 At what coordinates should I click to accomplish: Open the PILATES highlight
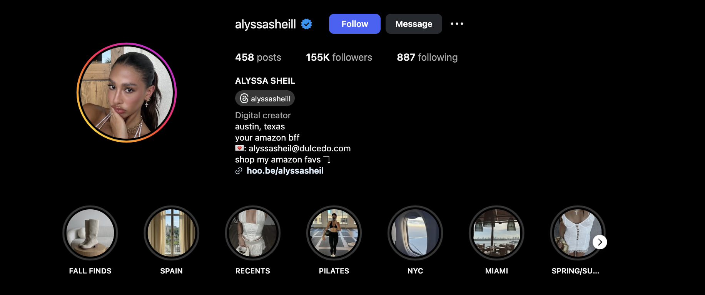[334, 233]
